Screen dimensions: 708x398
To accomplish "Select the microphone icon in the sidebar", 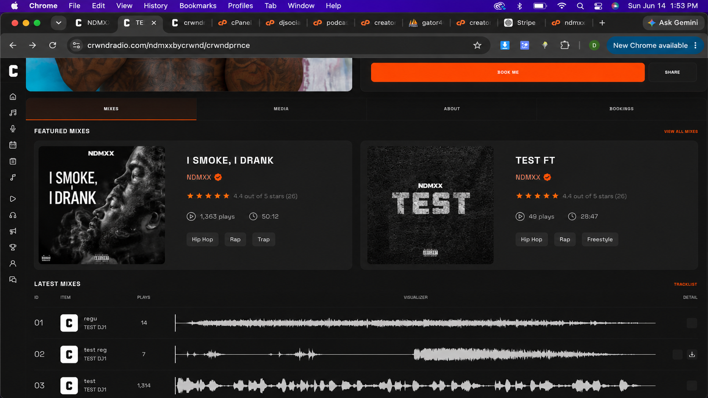I will [x=13, y=129].
